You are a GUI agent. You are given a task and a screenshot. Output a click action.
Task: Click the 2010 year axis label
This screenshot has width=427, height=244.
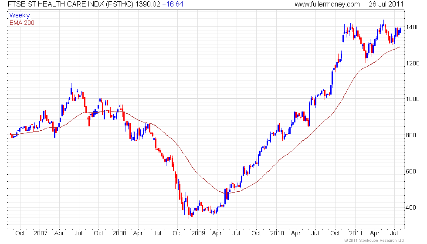pyautogui.click(x=277, y=234)
